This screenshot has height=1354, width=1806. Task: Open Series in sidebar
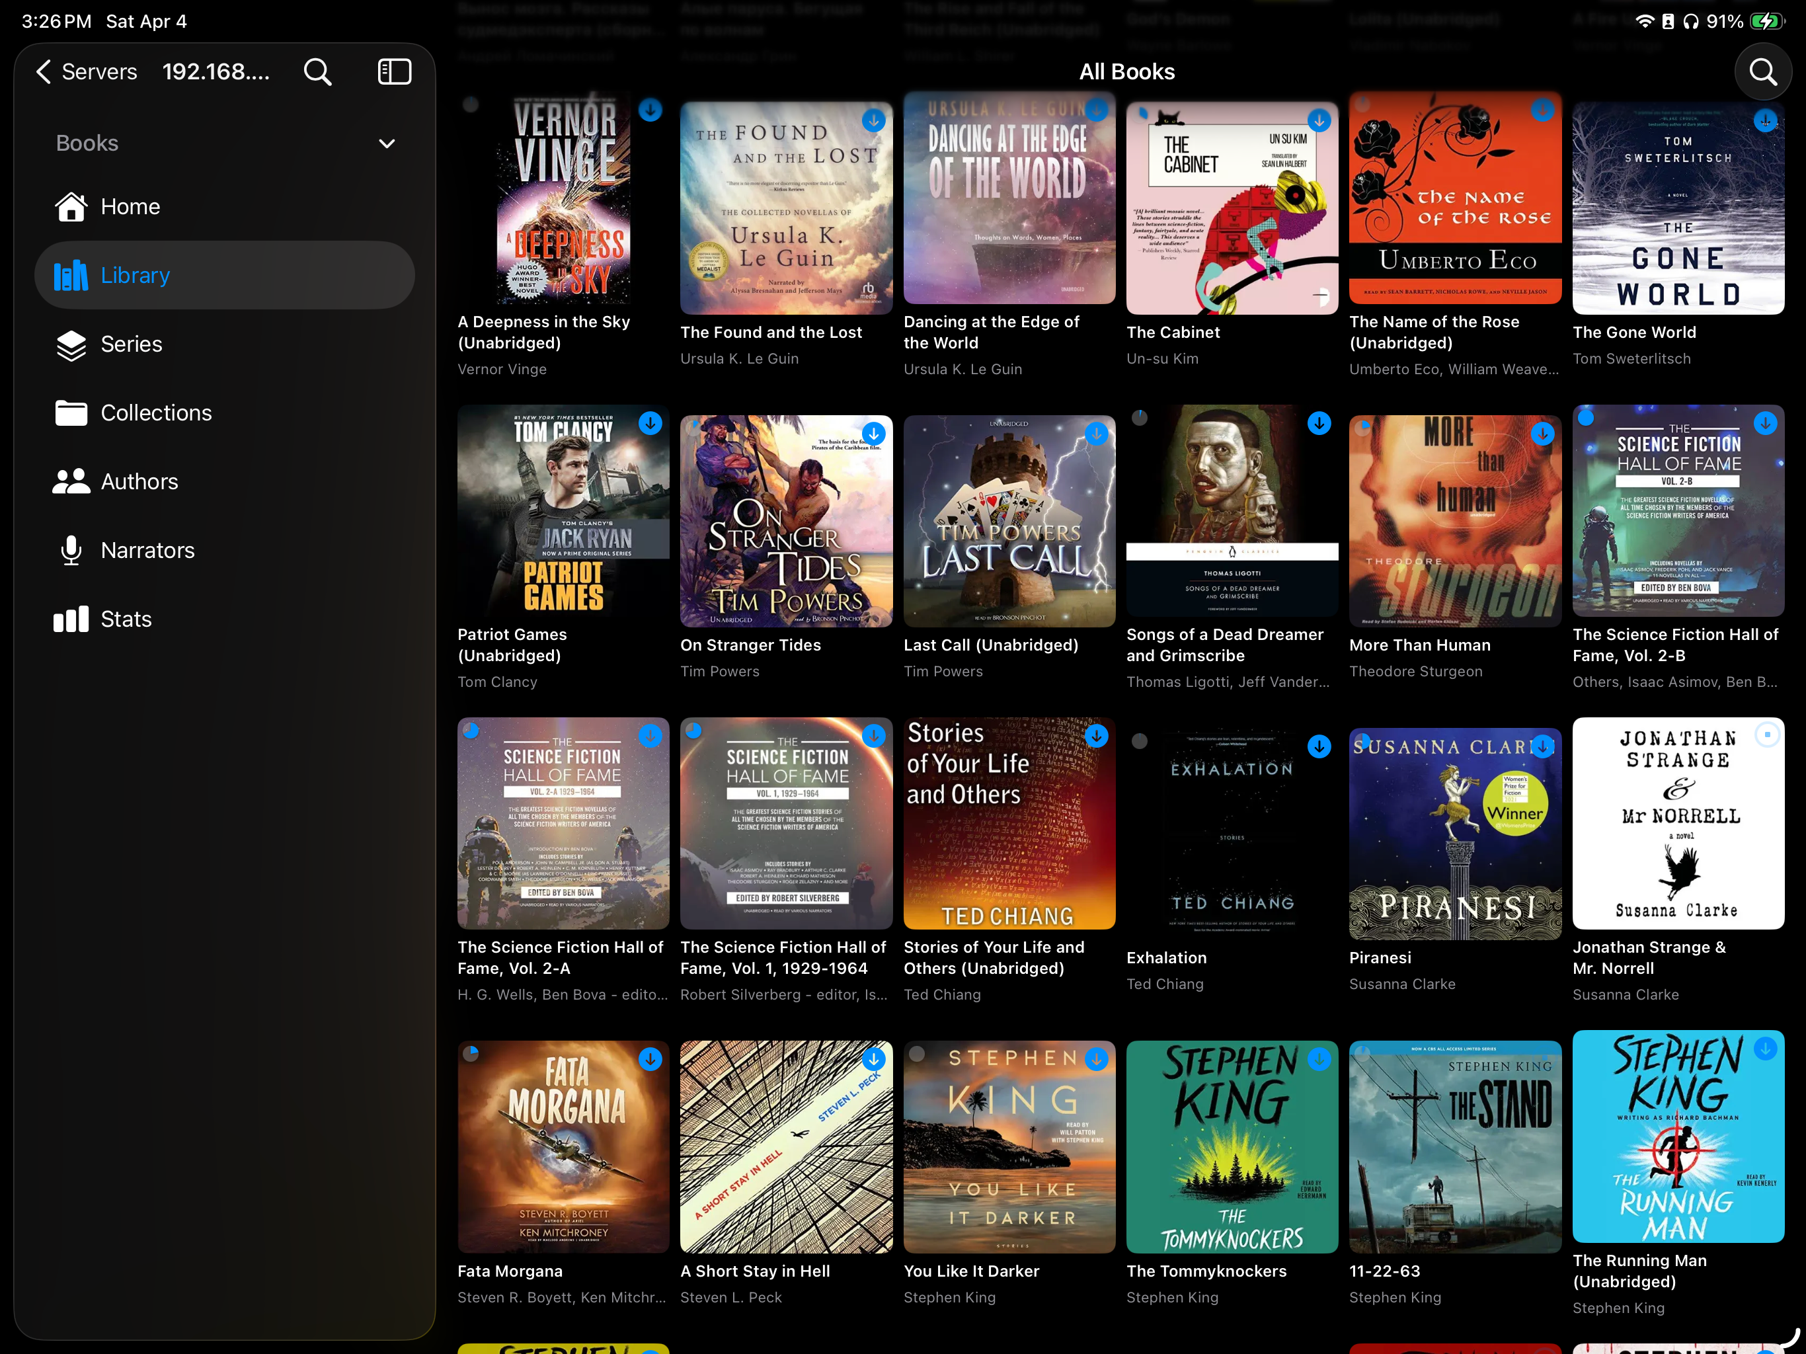(225, 344)
